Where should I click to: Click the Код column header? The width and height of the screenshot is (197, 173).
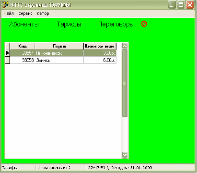tap(23, 46)
